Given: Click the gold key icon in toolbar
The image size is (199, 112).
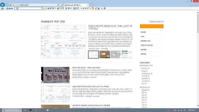Looking at the screenshot, I should [45, 8].
